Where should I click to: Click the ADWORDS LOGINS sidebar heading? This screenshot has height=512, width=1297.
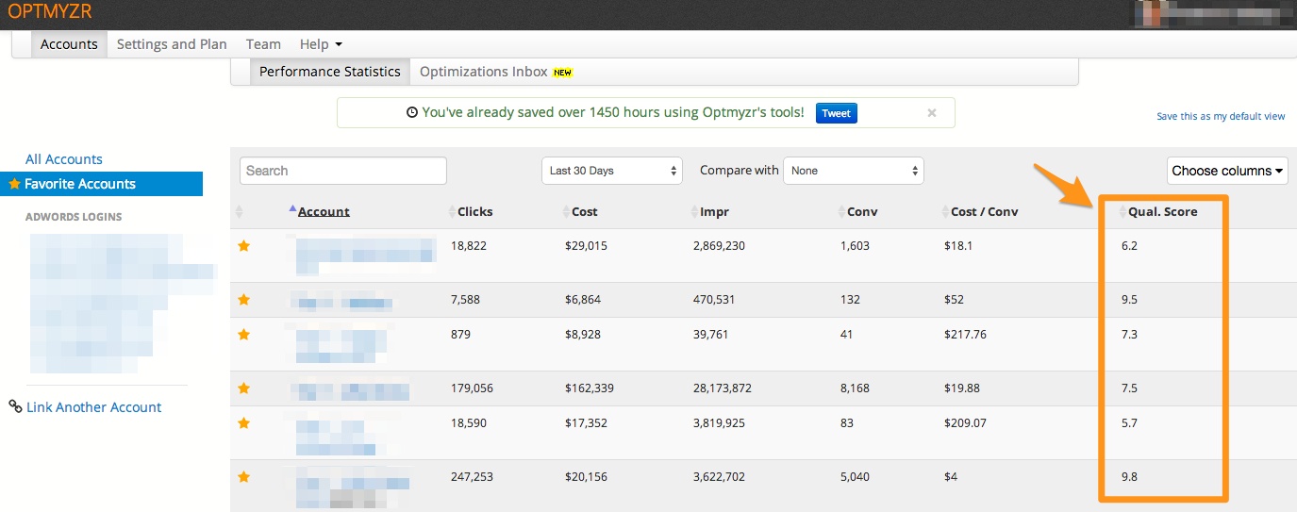click(74, 217)
